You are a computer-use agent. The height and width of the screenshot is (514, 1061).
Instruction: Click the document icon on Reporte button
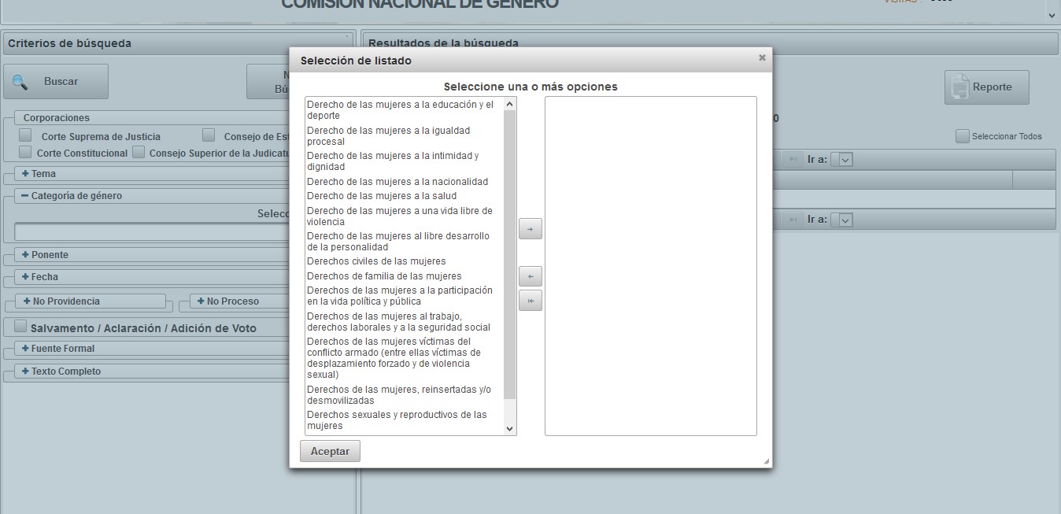click(x=959, y=87)
